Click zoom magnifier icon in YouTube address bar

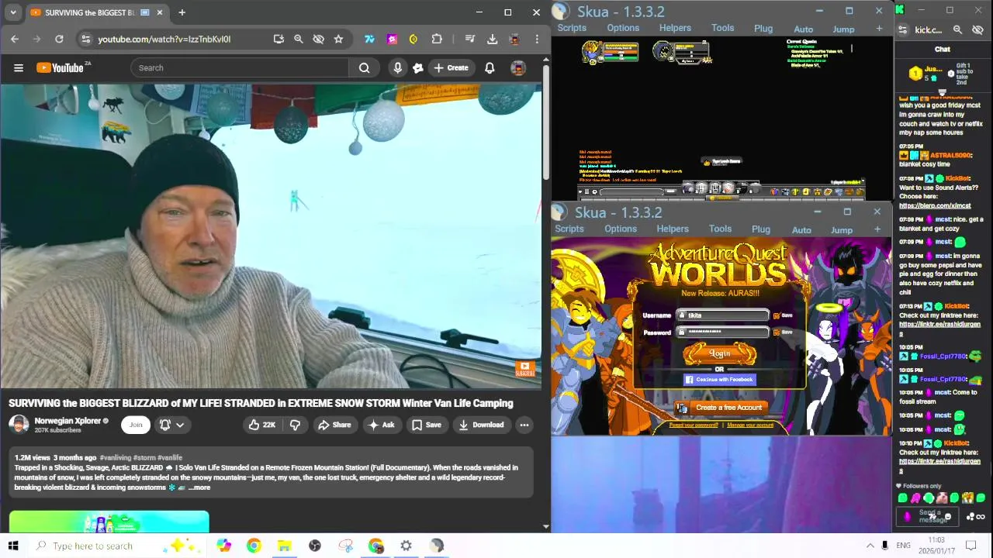pos(298,39)
